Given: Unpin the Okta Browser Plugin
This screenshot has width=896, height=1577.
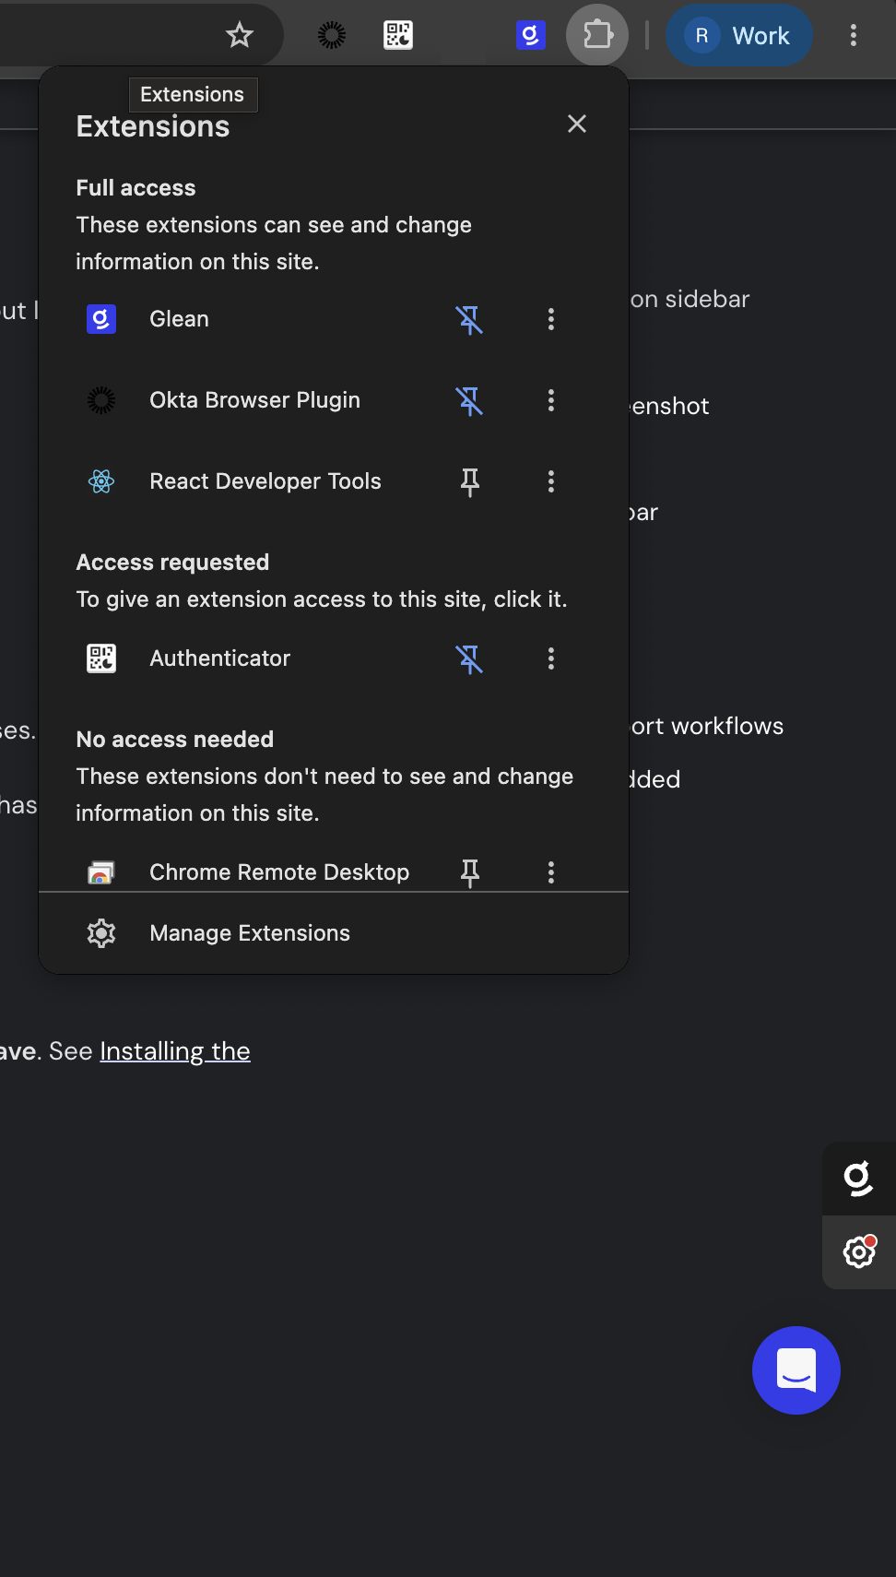Looking at the screenshot, I should click(x=469, y=400).
